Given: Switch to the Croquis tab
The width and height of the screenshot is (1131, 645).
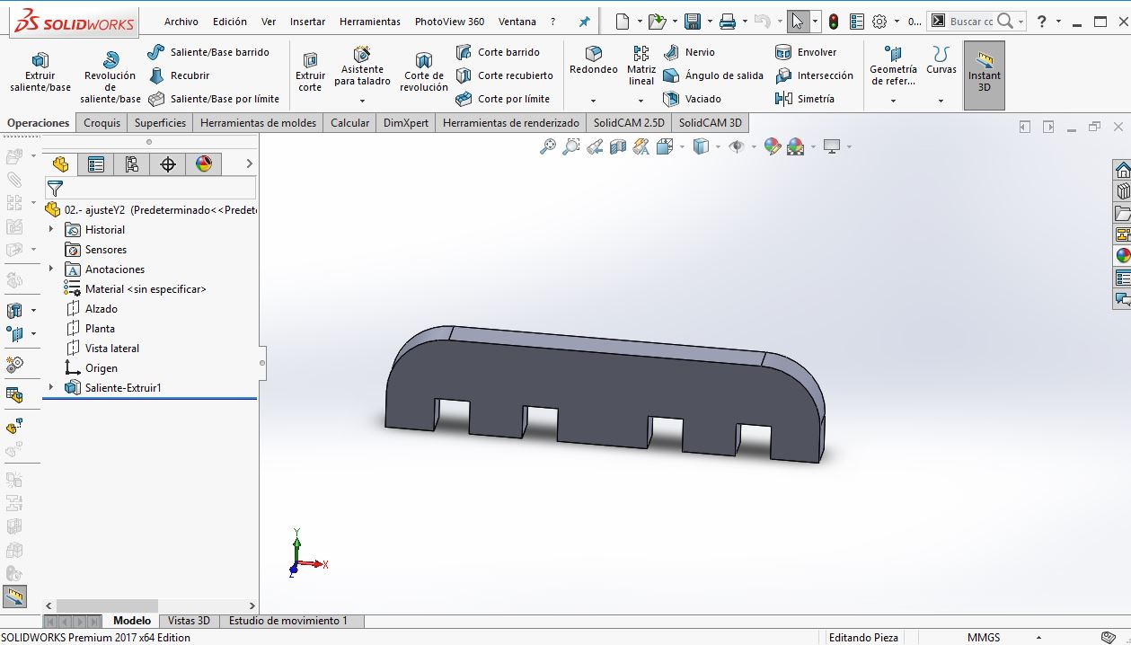Looking at the screenshot, I should point(102,123).
